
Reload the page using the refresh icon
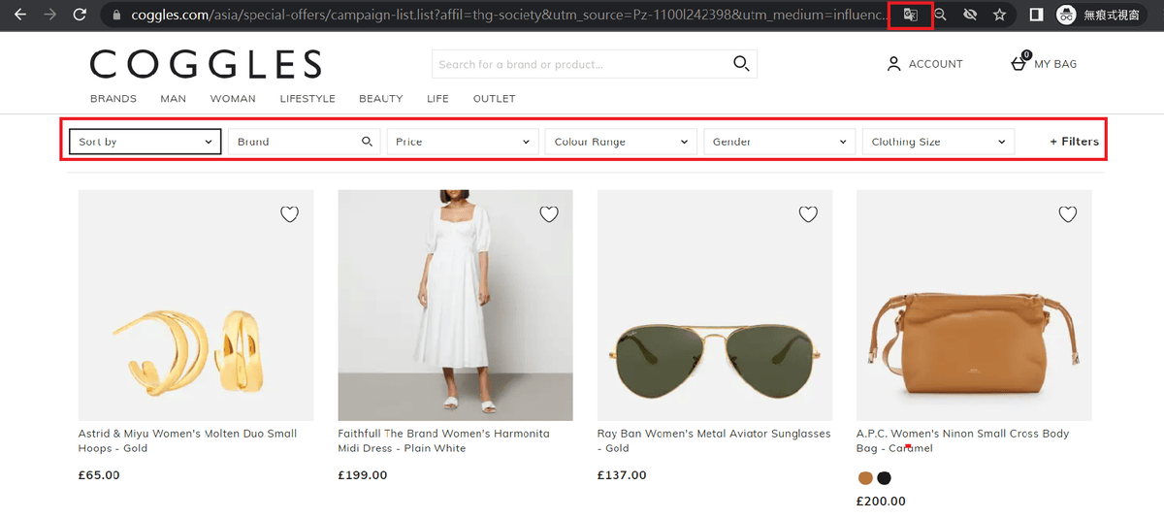[80, 16]
